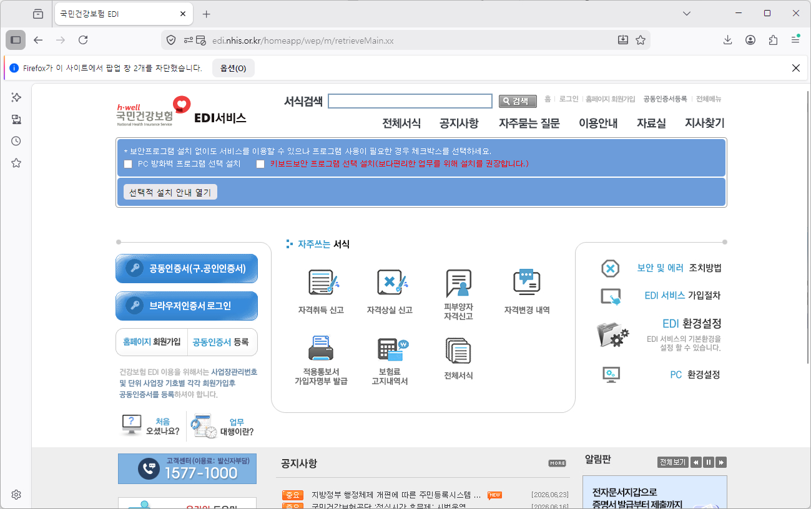
Task: Click the 보안 및 에러 조치방법 icon
Action: (610, 268)
